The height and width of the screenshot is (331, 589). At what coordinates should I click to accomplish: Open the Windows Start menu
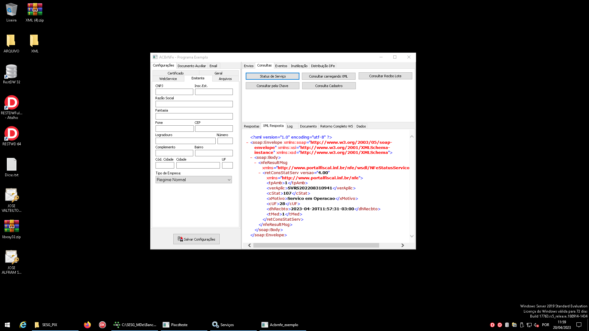(7, 325)
